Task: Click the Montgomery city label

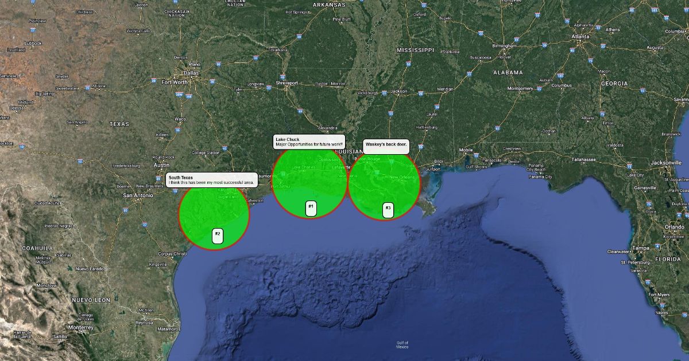Action: click(x=520, y=89)
